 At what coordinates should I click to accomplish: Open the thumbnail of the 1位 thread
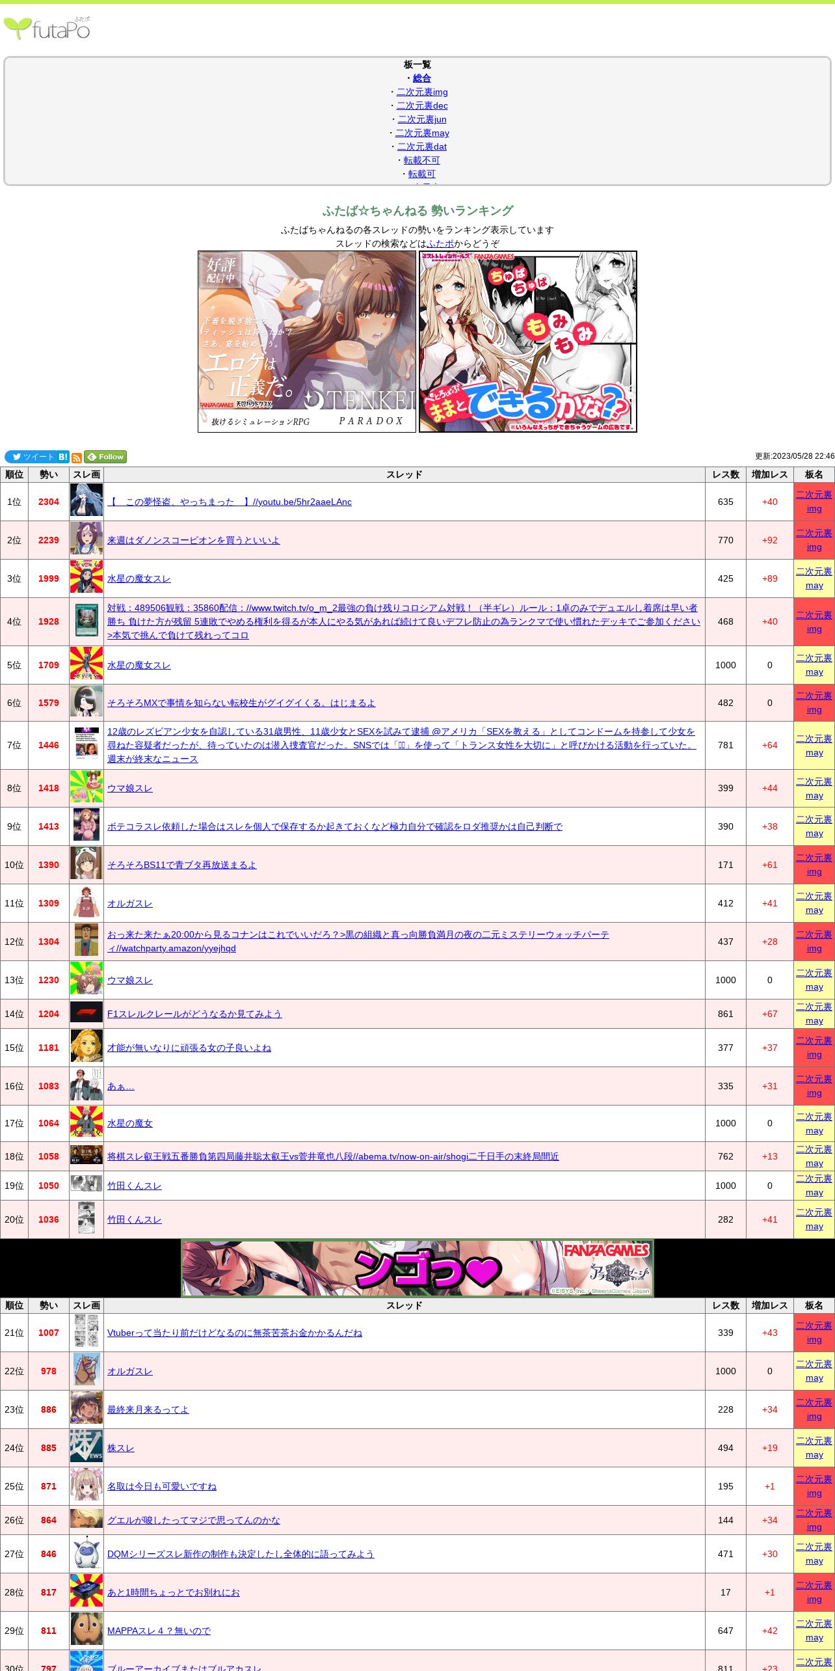point(86,500)
